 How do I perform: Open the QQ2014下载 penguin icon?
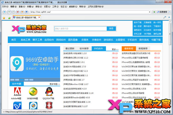(49, 92)
